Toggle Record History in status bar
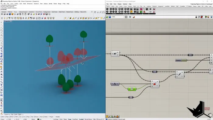The height and width of the screenshot is (120, 213). 88,119
